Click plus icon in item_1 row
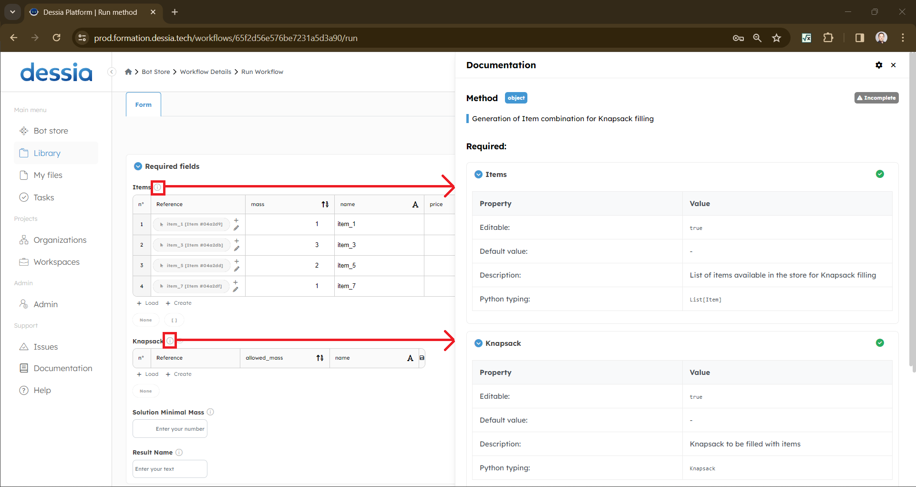This screenshot has height=487, width=916. 236,220
